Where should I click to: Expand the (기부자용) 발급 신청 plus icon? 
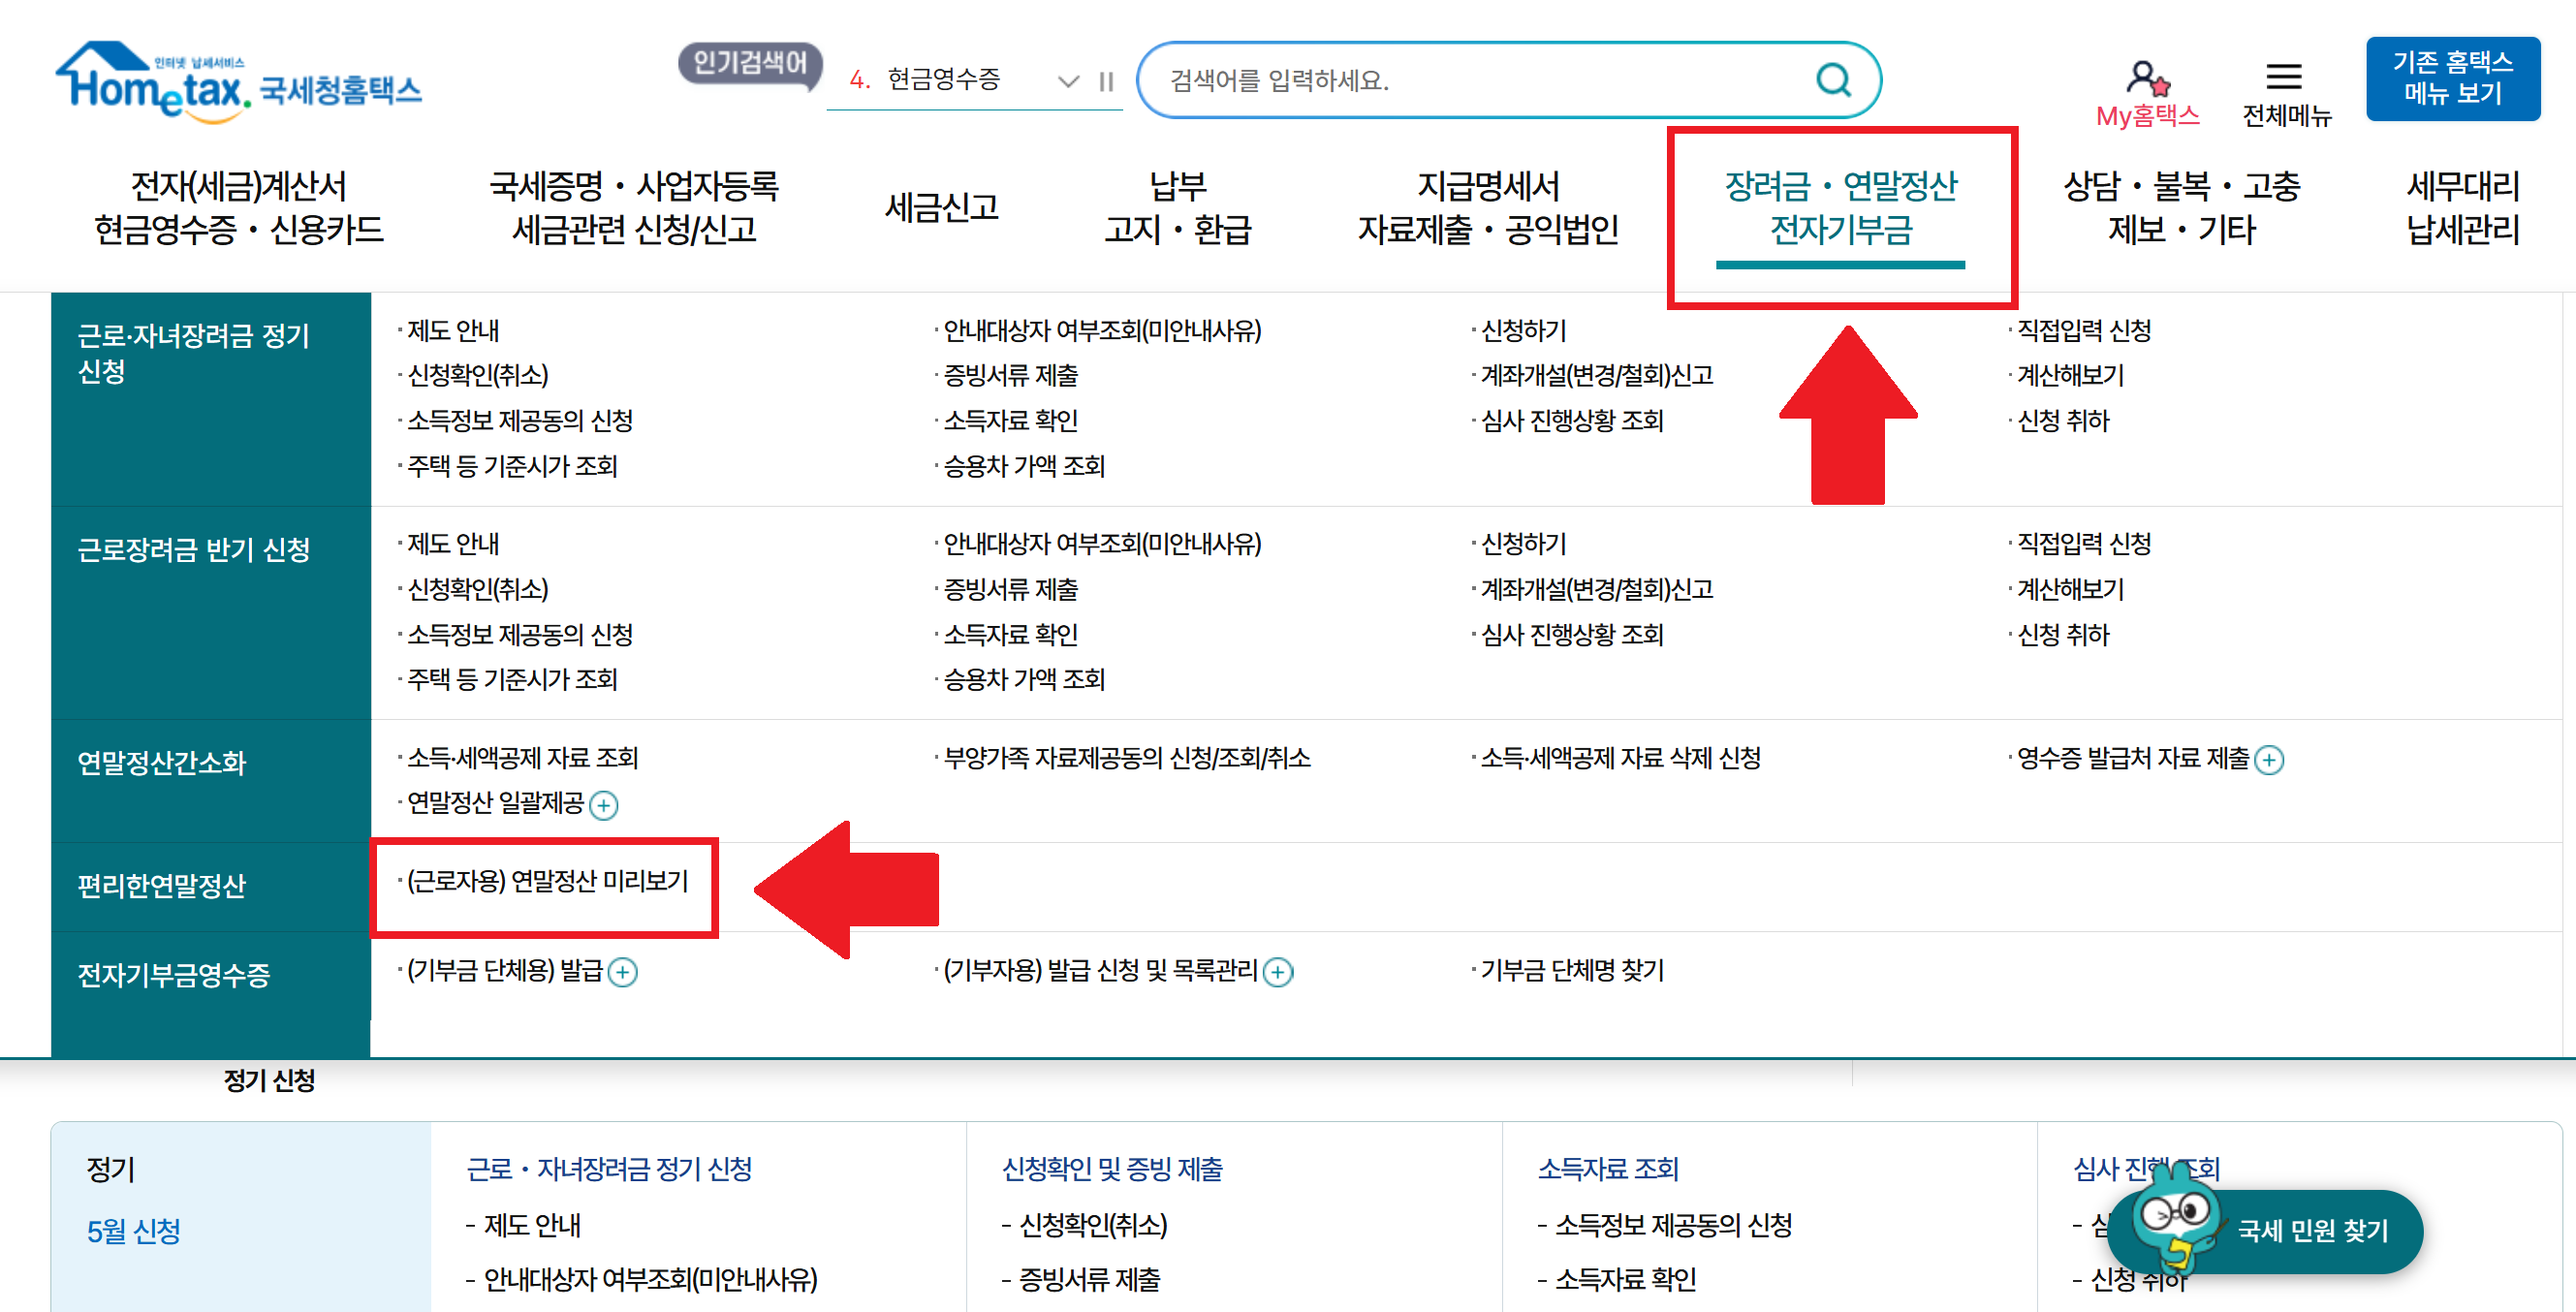(1277, 972)
